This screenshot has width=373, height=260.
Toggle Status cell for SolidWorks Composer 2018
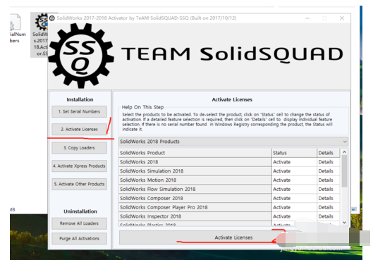tap(294, 198)
